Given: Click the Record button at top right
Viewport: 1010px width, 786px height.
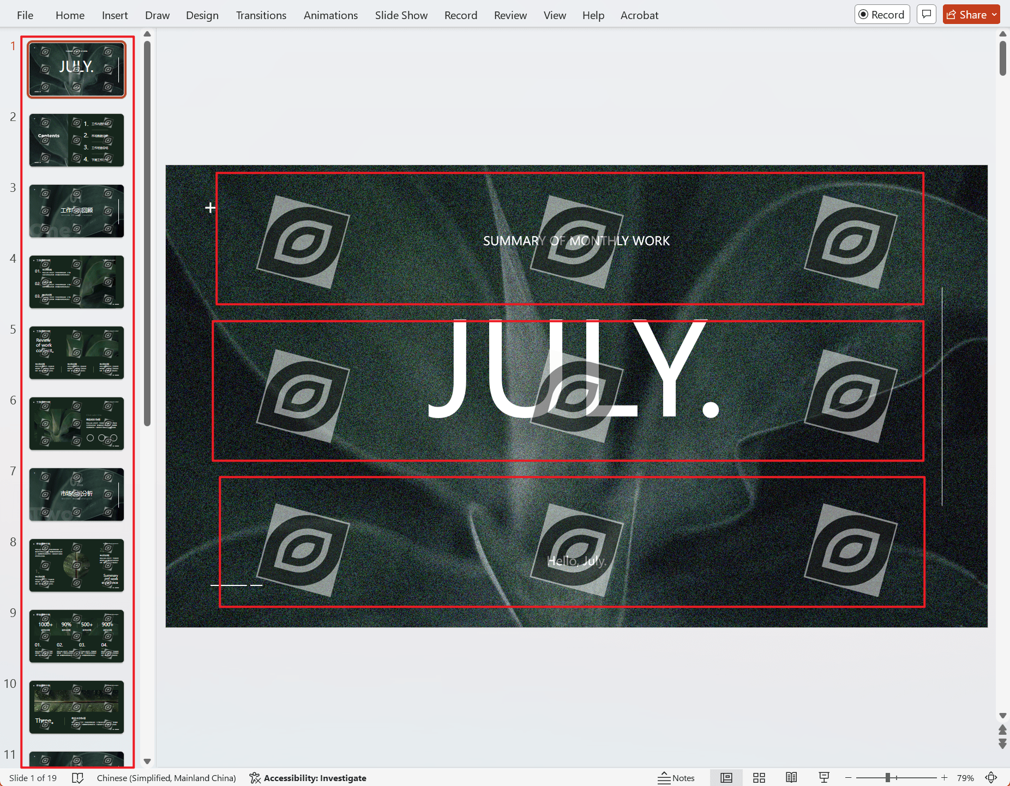Looking at the screenshot, I should [882, 15].
